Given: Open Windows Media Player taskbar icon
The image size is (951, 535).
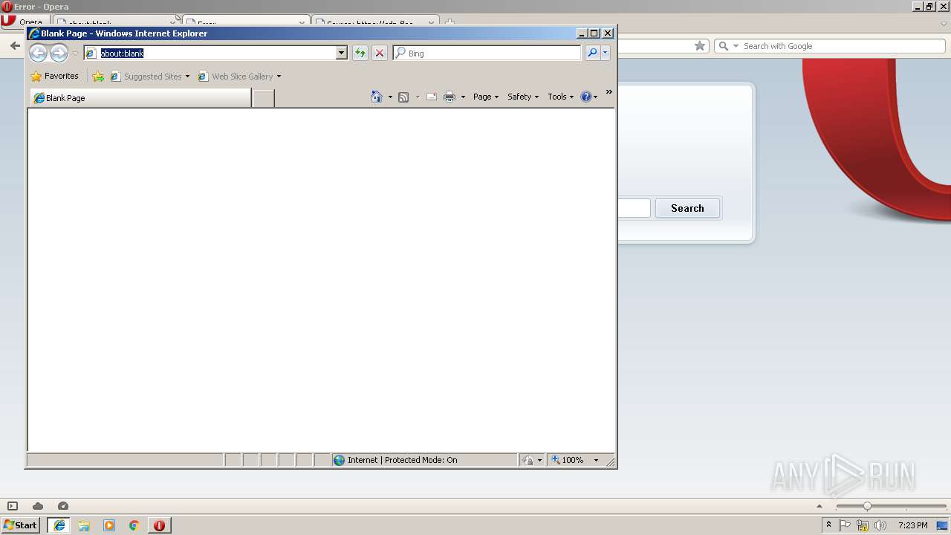Looking at the screenshot, I should click(x=109, y=525).
